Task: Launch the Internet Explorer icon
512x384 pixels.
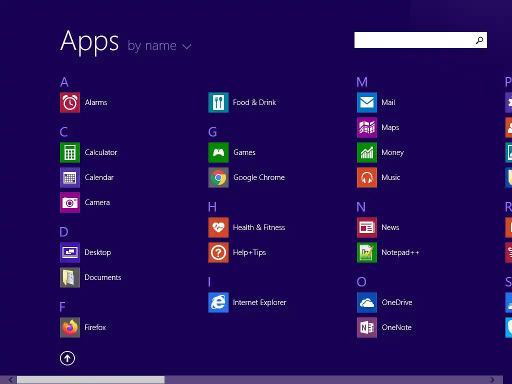Action: 218,302
